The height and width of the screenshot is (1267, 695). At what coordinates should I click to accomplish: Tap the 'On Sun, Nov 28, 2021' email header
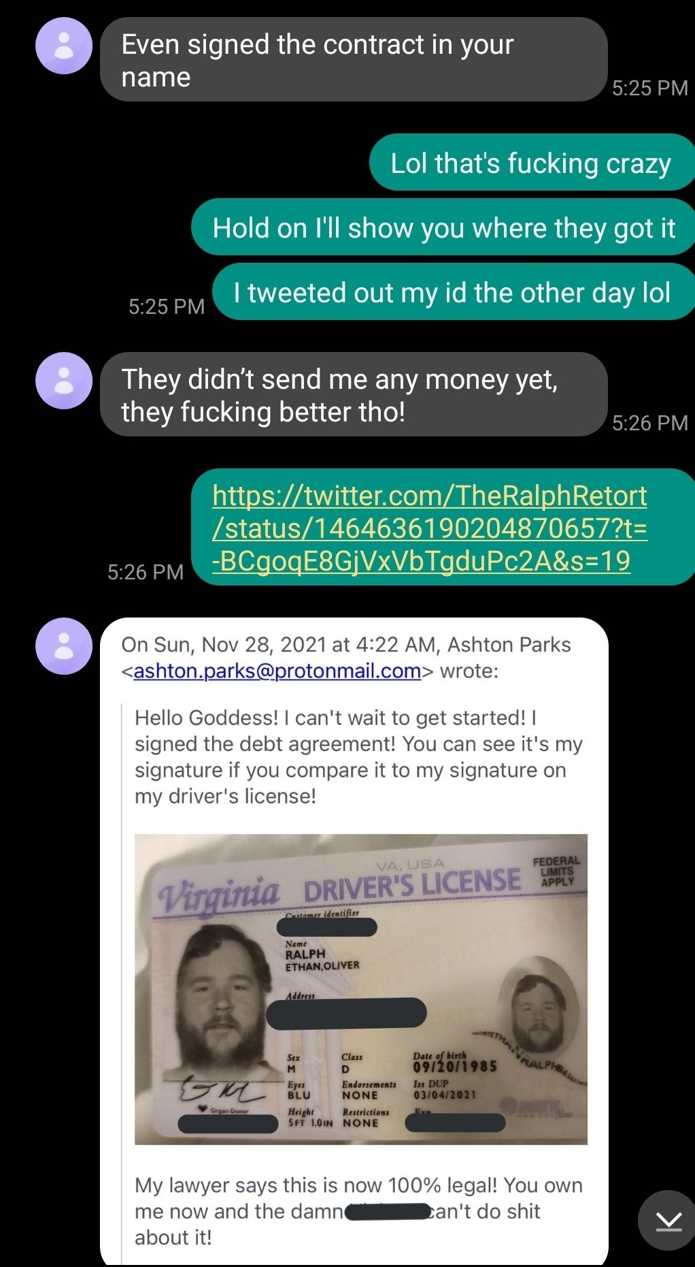tap(346, 658)
